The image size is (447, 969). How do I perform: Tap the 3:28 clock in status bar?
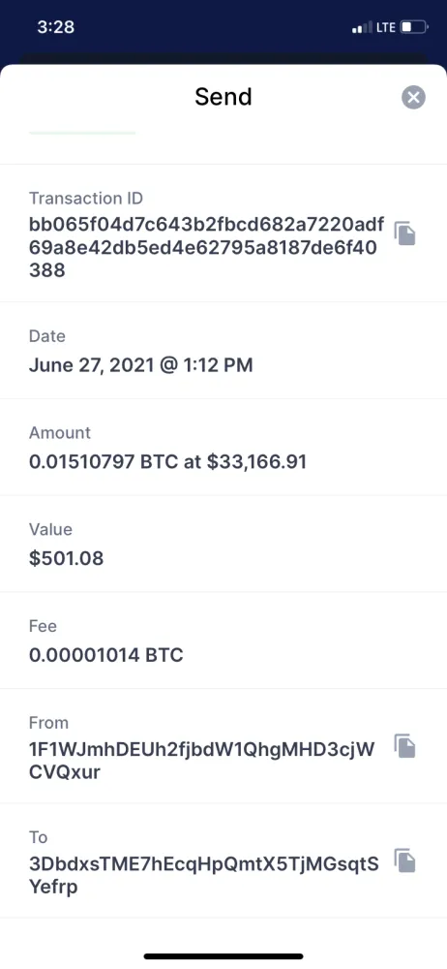tap(55, 27)
